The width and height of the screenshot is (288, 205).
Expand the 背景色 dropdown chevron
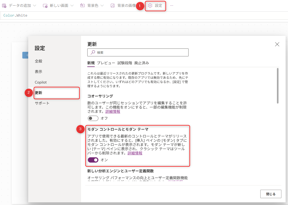102,6
